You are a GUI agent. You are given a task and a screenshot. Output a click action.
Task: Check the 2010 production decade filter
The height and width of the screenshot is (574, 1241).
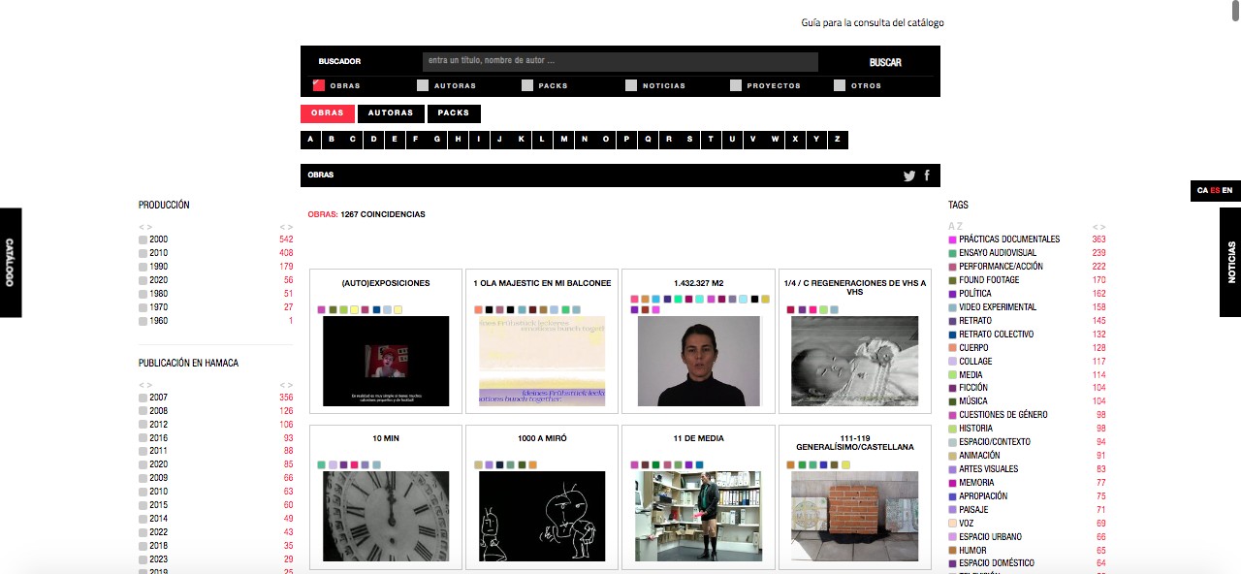point(143,253)
